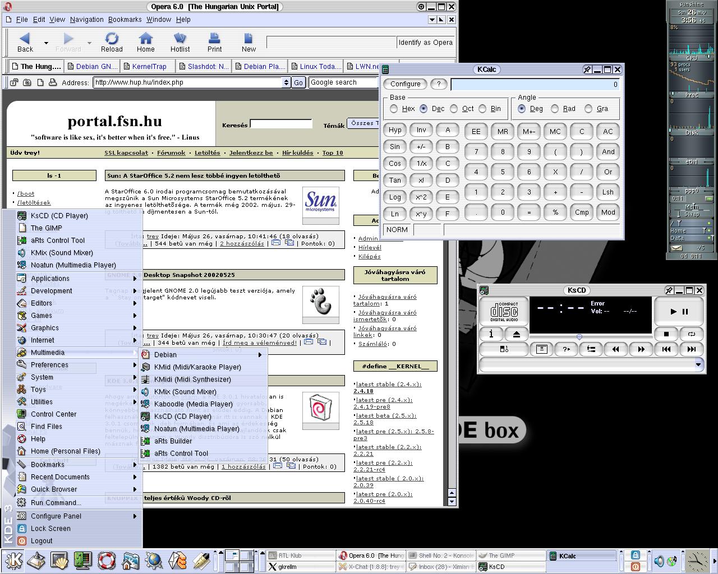
Task: Launch the fountain pen editor panel icon
Action: [200, 561]
